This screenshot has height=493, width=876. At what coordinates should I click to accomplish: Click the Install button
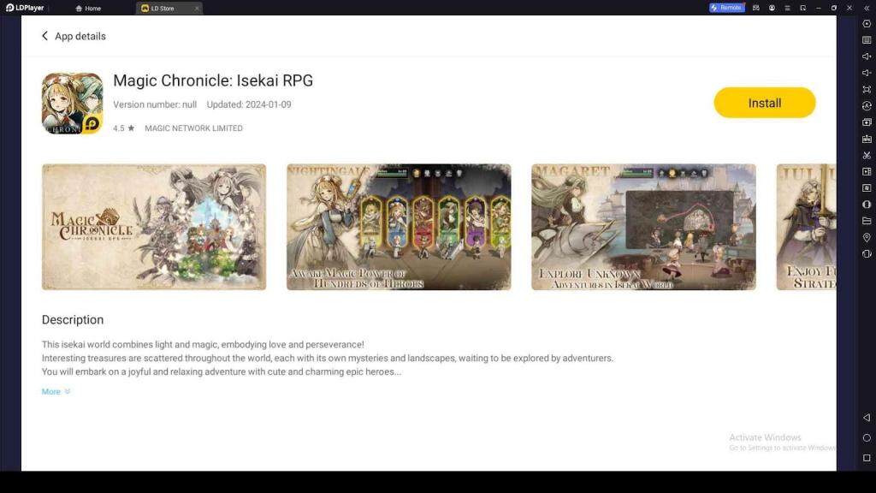764,103
